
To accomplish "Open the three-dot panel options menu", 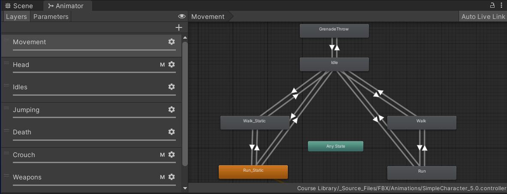I will pyautogui.click(x=501, y=6).
